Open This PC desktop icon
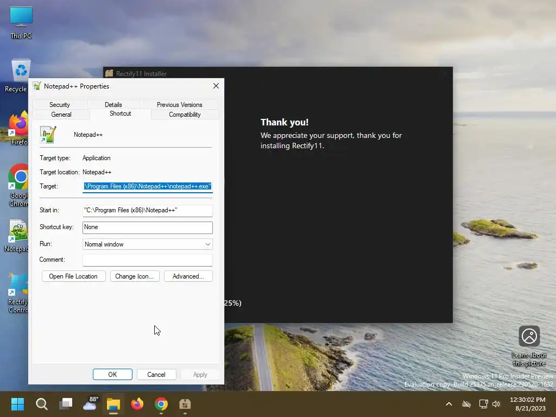This screenshot has width=556, height=417. [21, 22]
